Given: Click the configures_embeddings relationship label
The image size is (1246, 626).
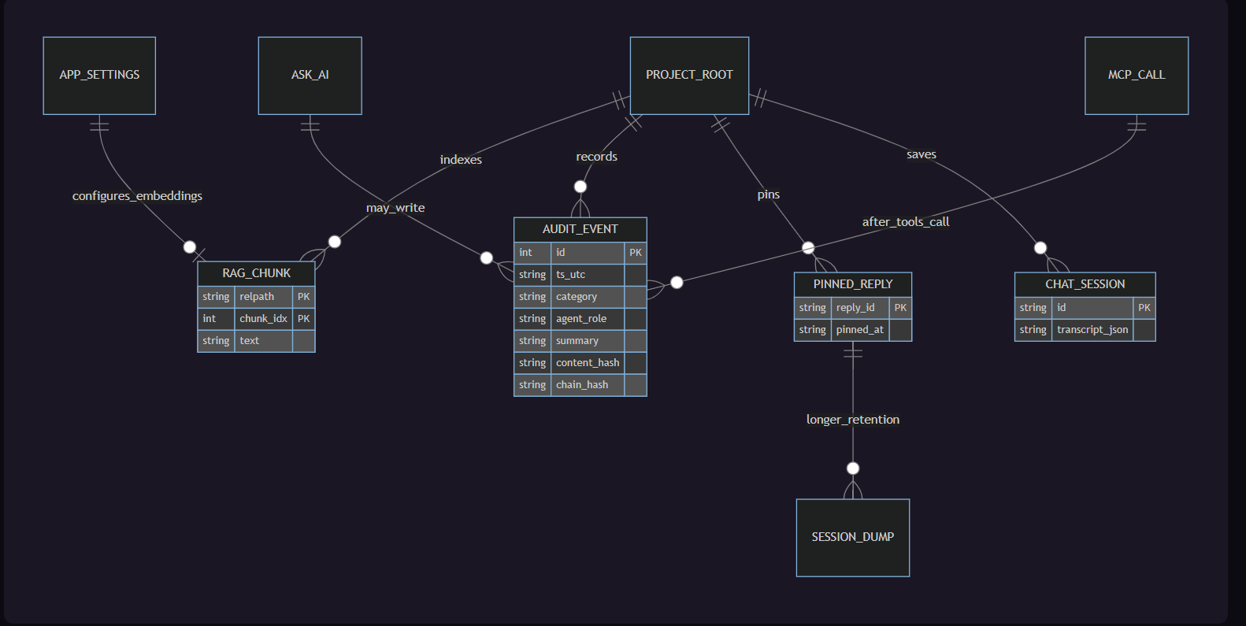Looking at the screenshot, I should pyautogui.click(x=137, y=196).
